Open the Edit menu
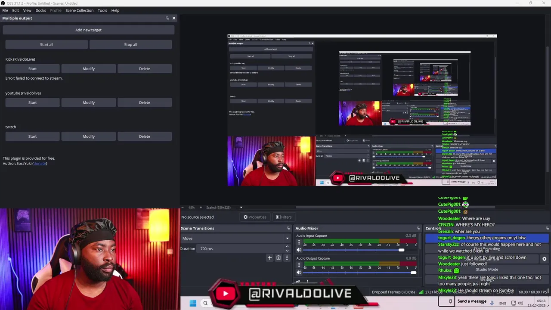Viewport: 551px width, 310px height. [x=15, y=10]
